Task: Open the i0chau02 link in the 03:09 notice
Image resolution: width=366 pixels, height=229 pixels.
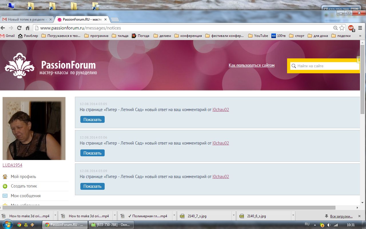Action: pos(221,177)
